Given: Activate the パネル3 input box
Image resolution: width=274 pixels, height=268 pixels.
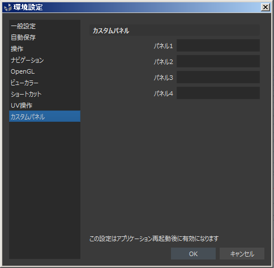Looking at the screenshot, I should (x=218, y=77).
